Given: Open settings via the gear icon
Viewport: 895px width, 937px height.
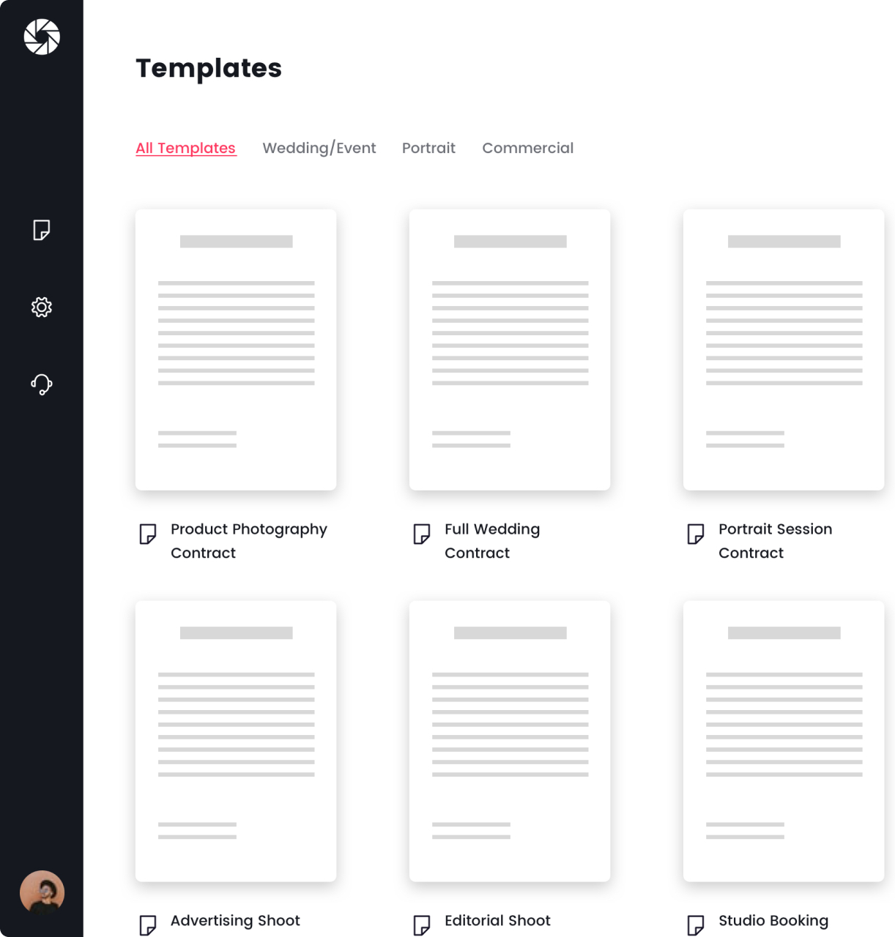Looking at the screenshot, I should pyautogui.click(x=42, y=307).
